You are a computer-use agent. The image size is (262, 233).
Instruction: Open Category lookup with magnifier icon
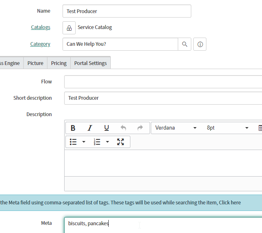[184, 44]
